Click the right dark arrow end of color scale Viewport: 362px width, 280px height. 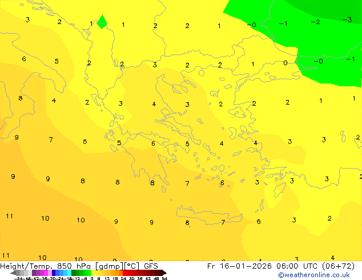click(164, 273)
